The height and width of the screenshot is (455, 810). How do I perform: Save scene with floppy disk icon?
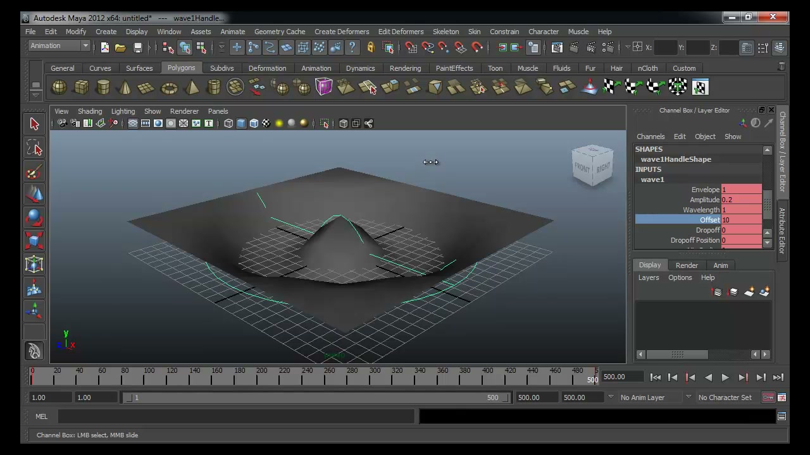[x=137, y=47]
